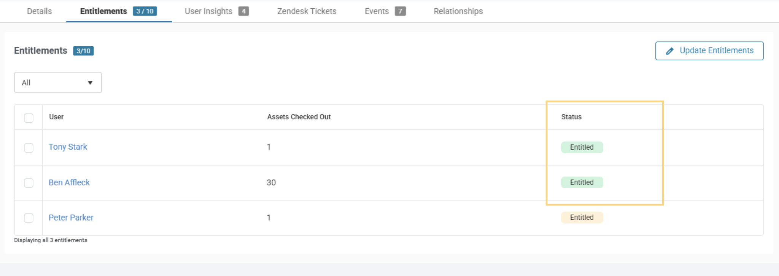This screenshot has width=779, height=276.
Task: Click the Assets Checked Out column header
Action: pyautogui.click(x=299, y=117)
